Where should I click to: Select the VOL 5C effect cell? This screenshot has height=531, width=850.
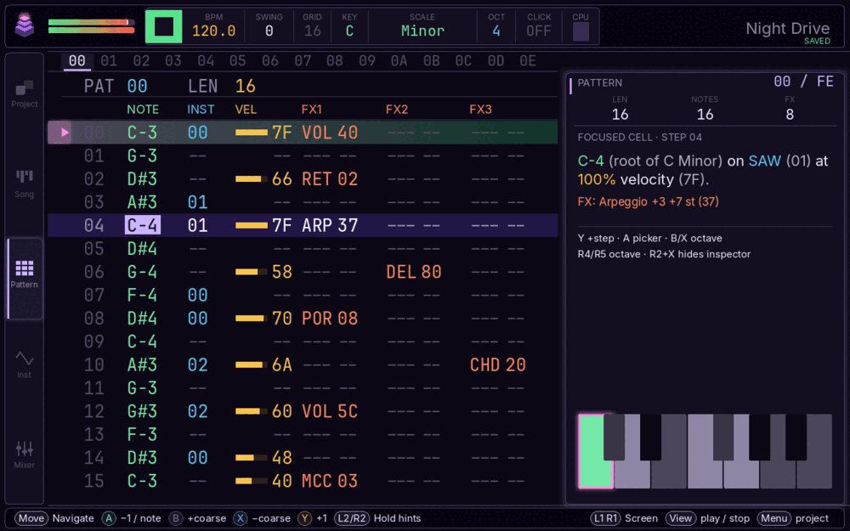[x=330, y=412]
